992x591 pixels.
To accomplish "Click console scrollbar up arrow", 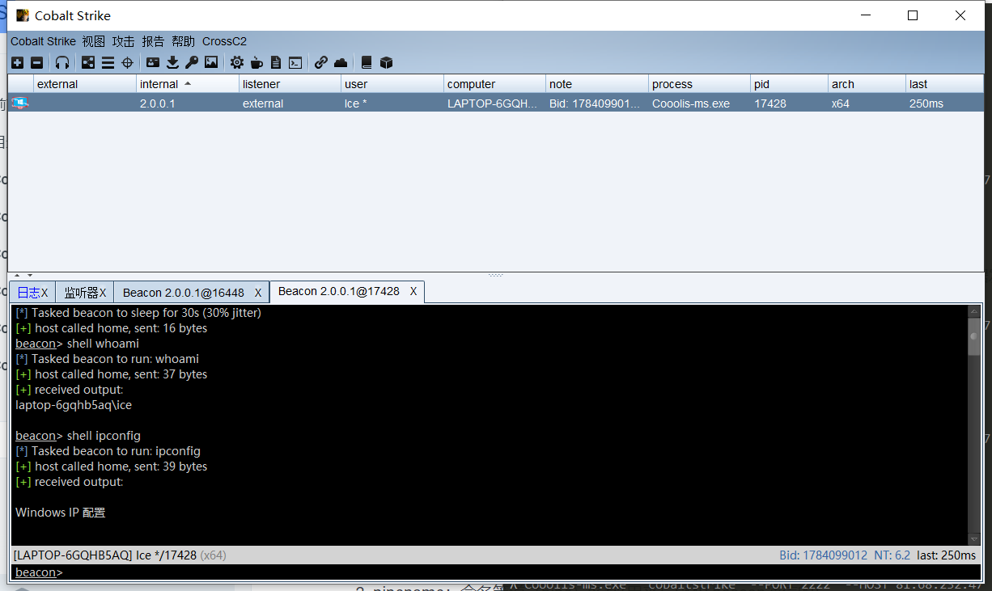I will tap(974, 312).
